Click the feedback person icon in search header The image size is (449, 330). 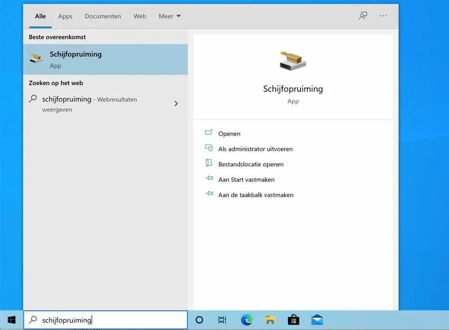coord(363,16)
